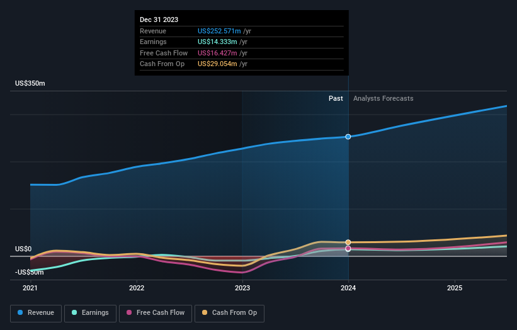Click the earnings value US$14.333m
This screenshot has height=330, width=517.
pyautogui.click(x=217, y=42)
